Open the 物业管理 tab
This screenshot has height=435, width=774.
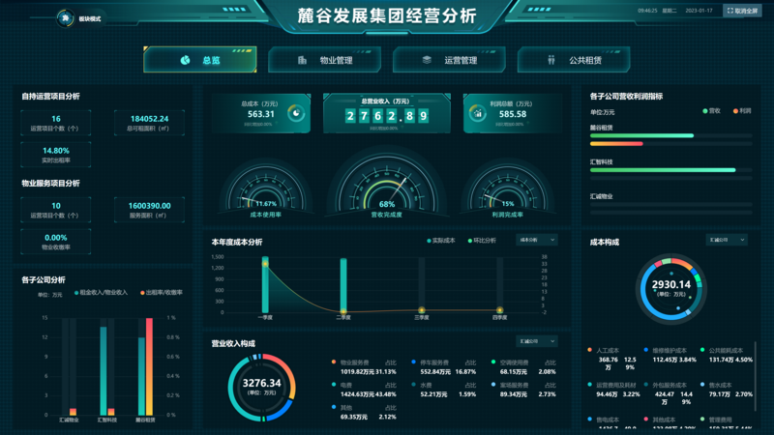[325, 60]
